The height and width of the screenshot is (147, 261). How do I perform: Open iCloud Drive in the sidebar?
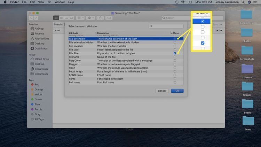pos(41,59)
